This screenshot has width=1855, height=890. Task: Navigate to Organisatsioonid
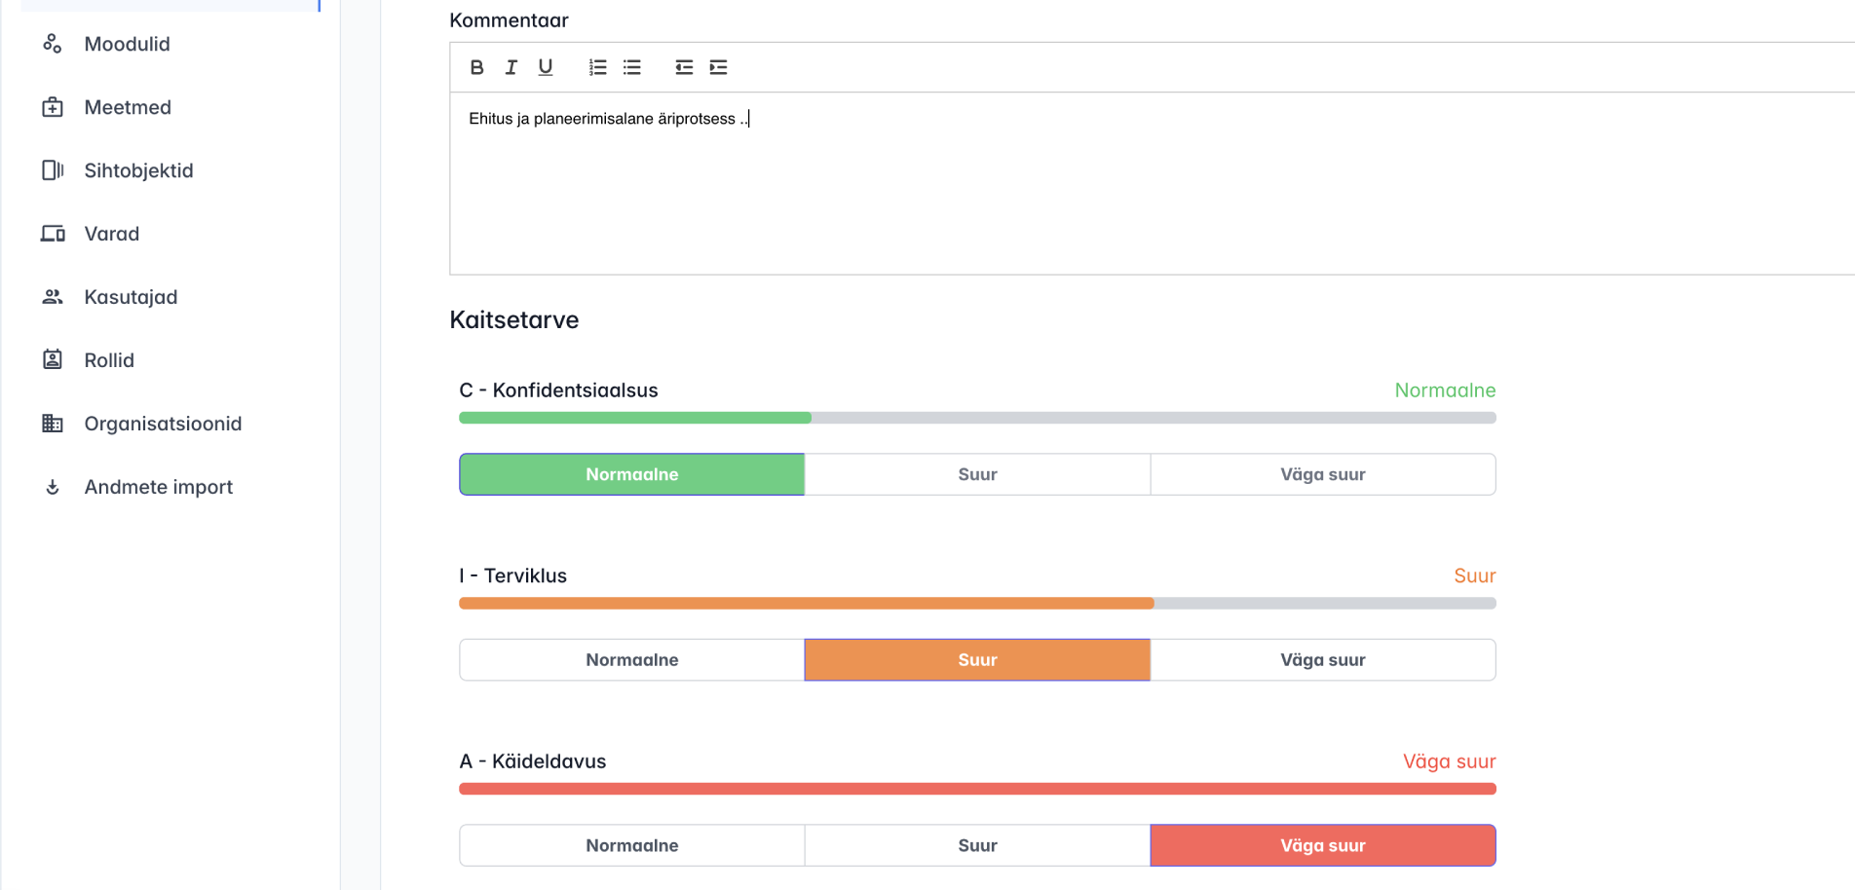(x=163, y=424)
